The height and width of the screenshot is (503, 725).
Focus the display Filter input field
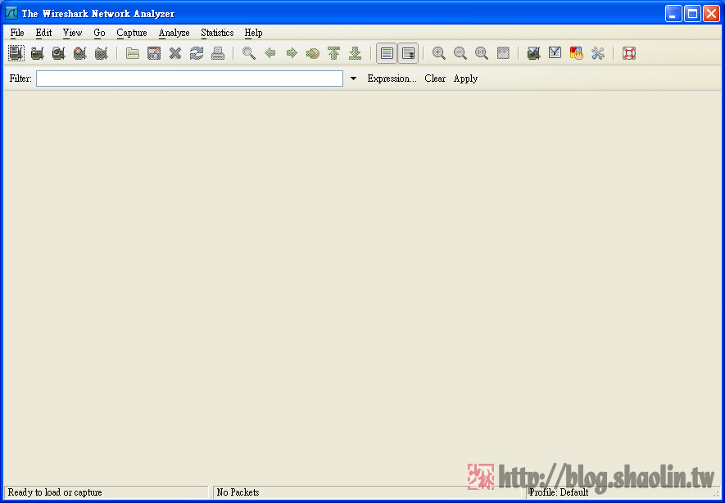tap(189, 79)
